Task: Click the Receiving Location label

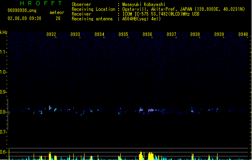Action: (93, 9)
